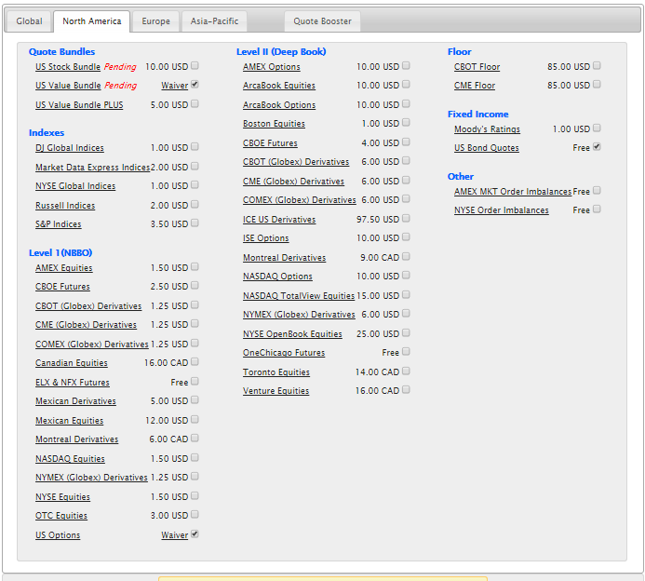Open US Value Bundle PLUS link

point(79,105)
